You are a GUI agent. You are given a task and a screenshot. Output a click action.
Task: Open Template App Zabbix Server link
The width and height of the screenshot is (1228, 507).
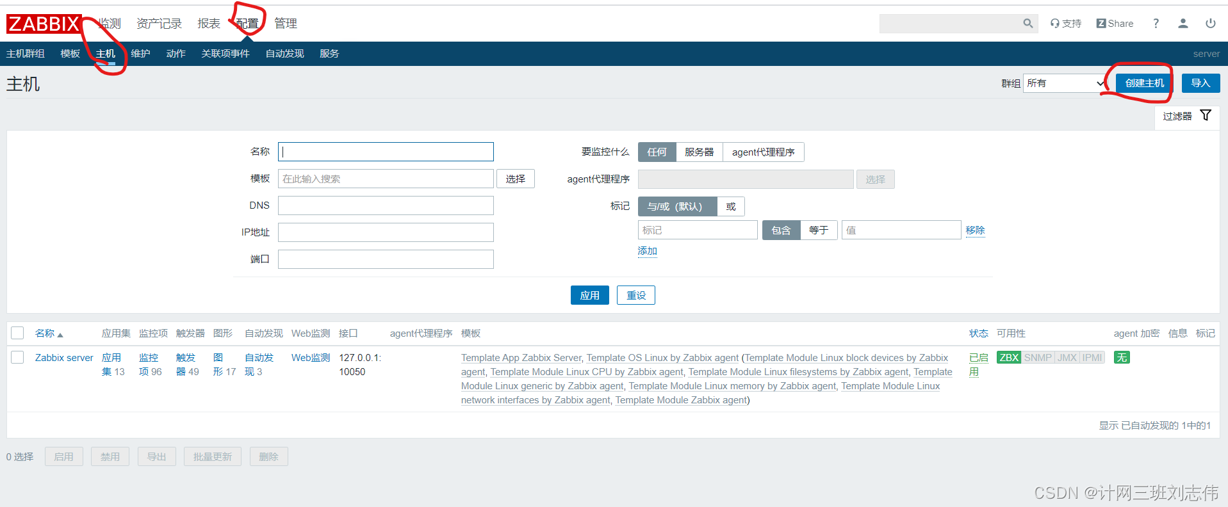[x=521, y=358]
